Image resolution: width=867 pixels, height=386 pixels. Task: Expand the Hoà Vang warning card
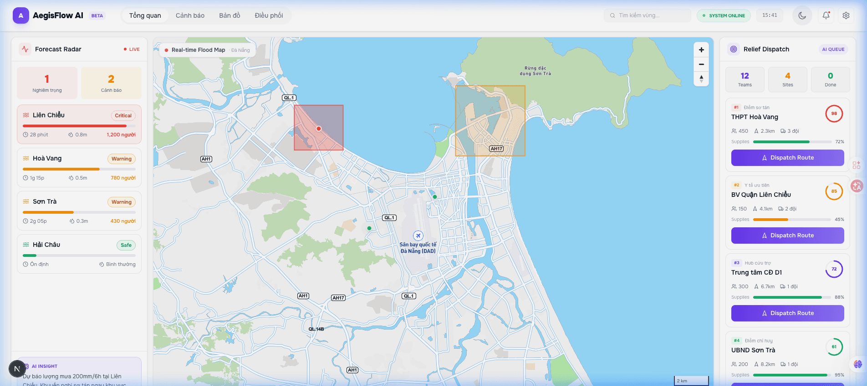pos(79,168)
